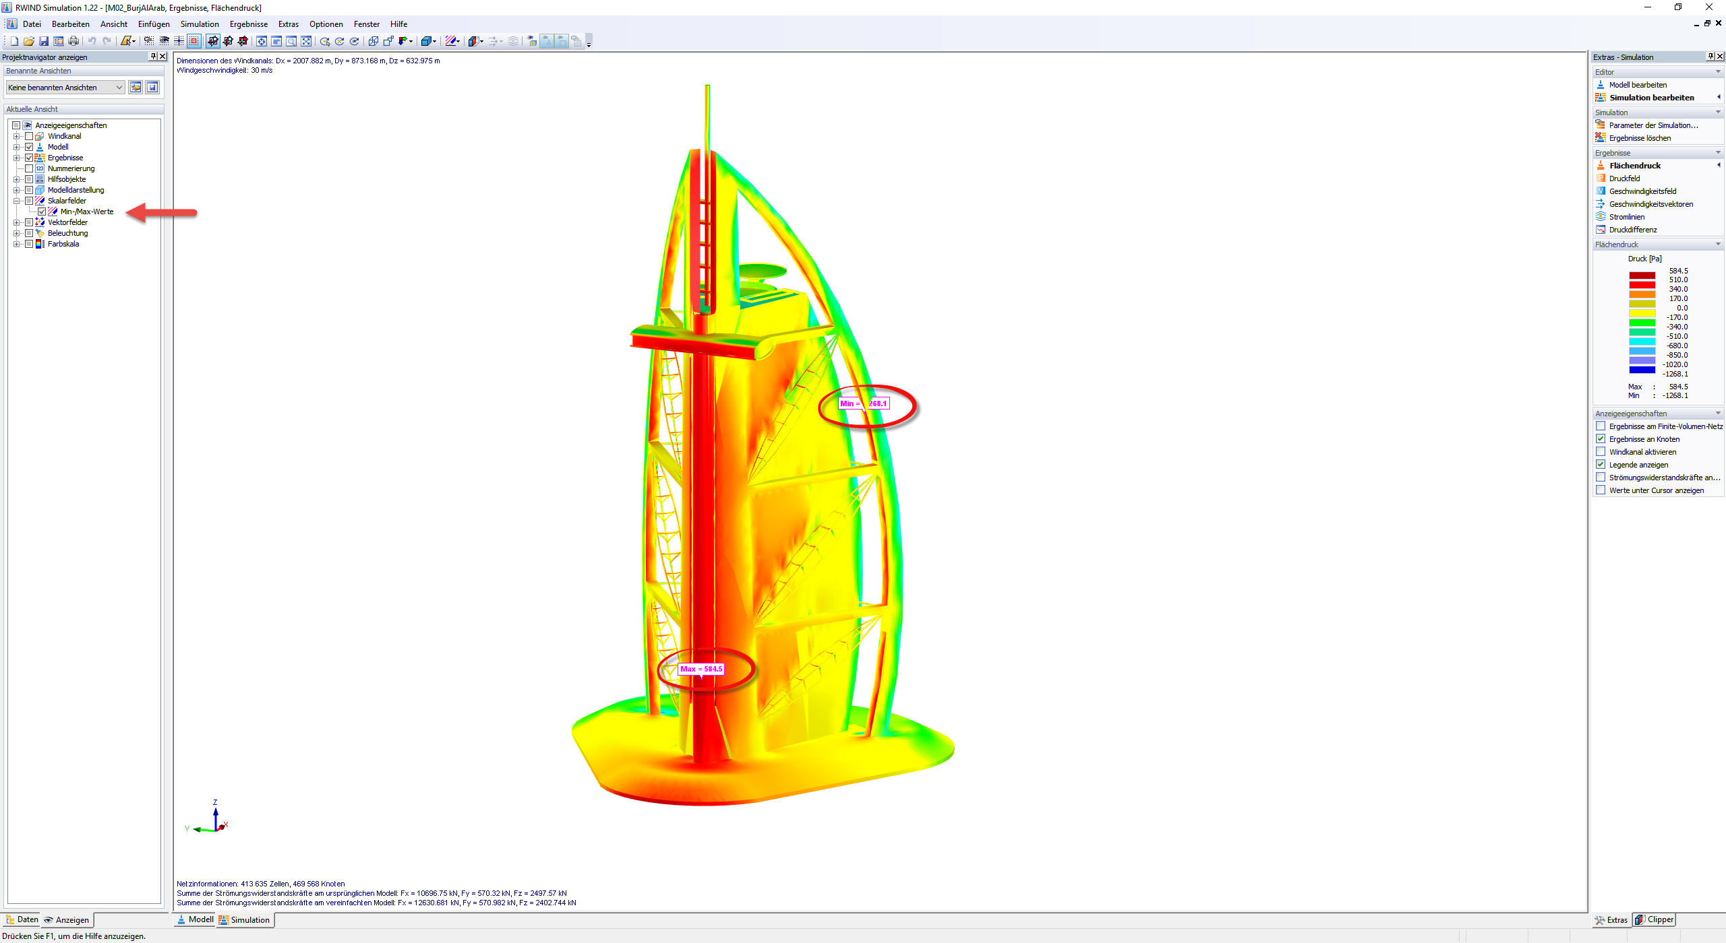
Task: Disable Legende anzeigen checkbox
Action: pos(1601,465)
